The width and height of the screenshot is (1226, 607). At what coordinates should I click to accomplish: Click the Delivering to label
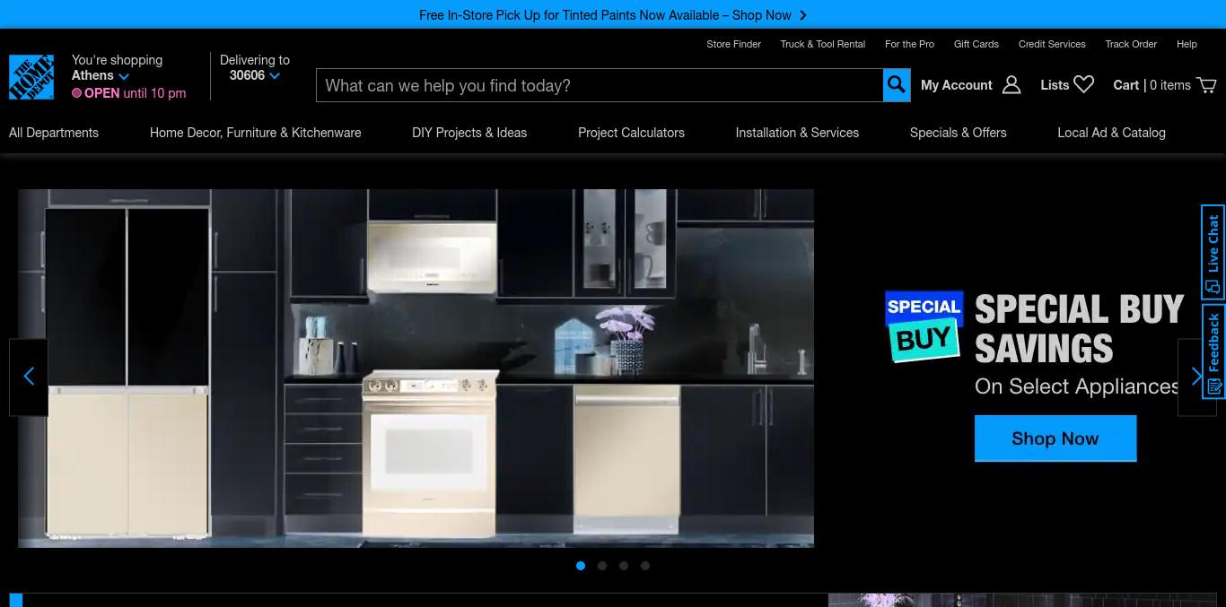tap(255, 60)
